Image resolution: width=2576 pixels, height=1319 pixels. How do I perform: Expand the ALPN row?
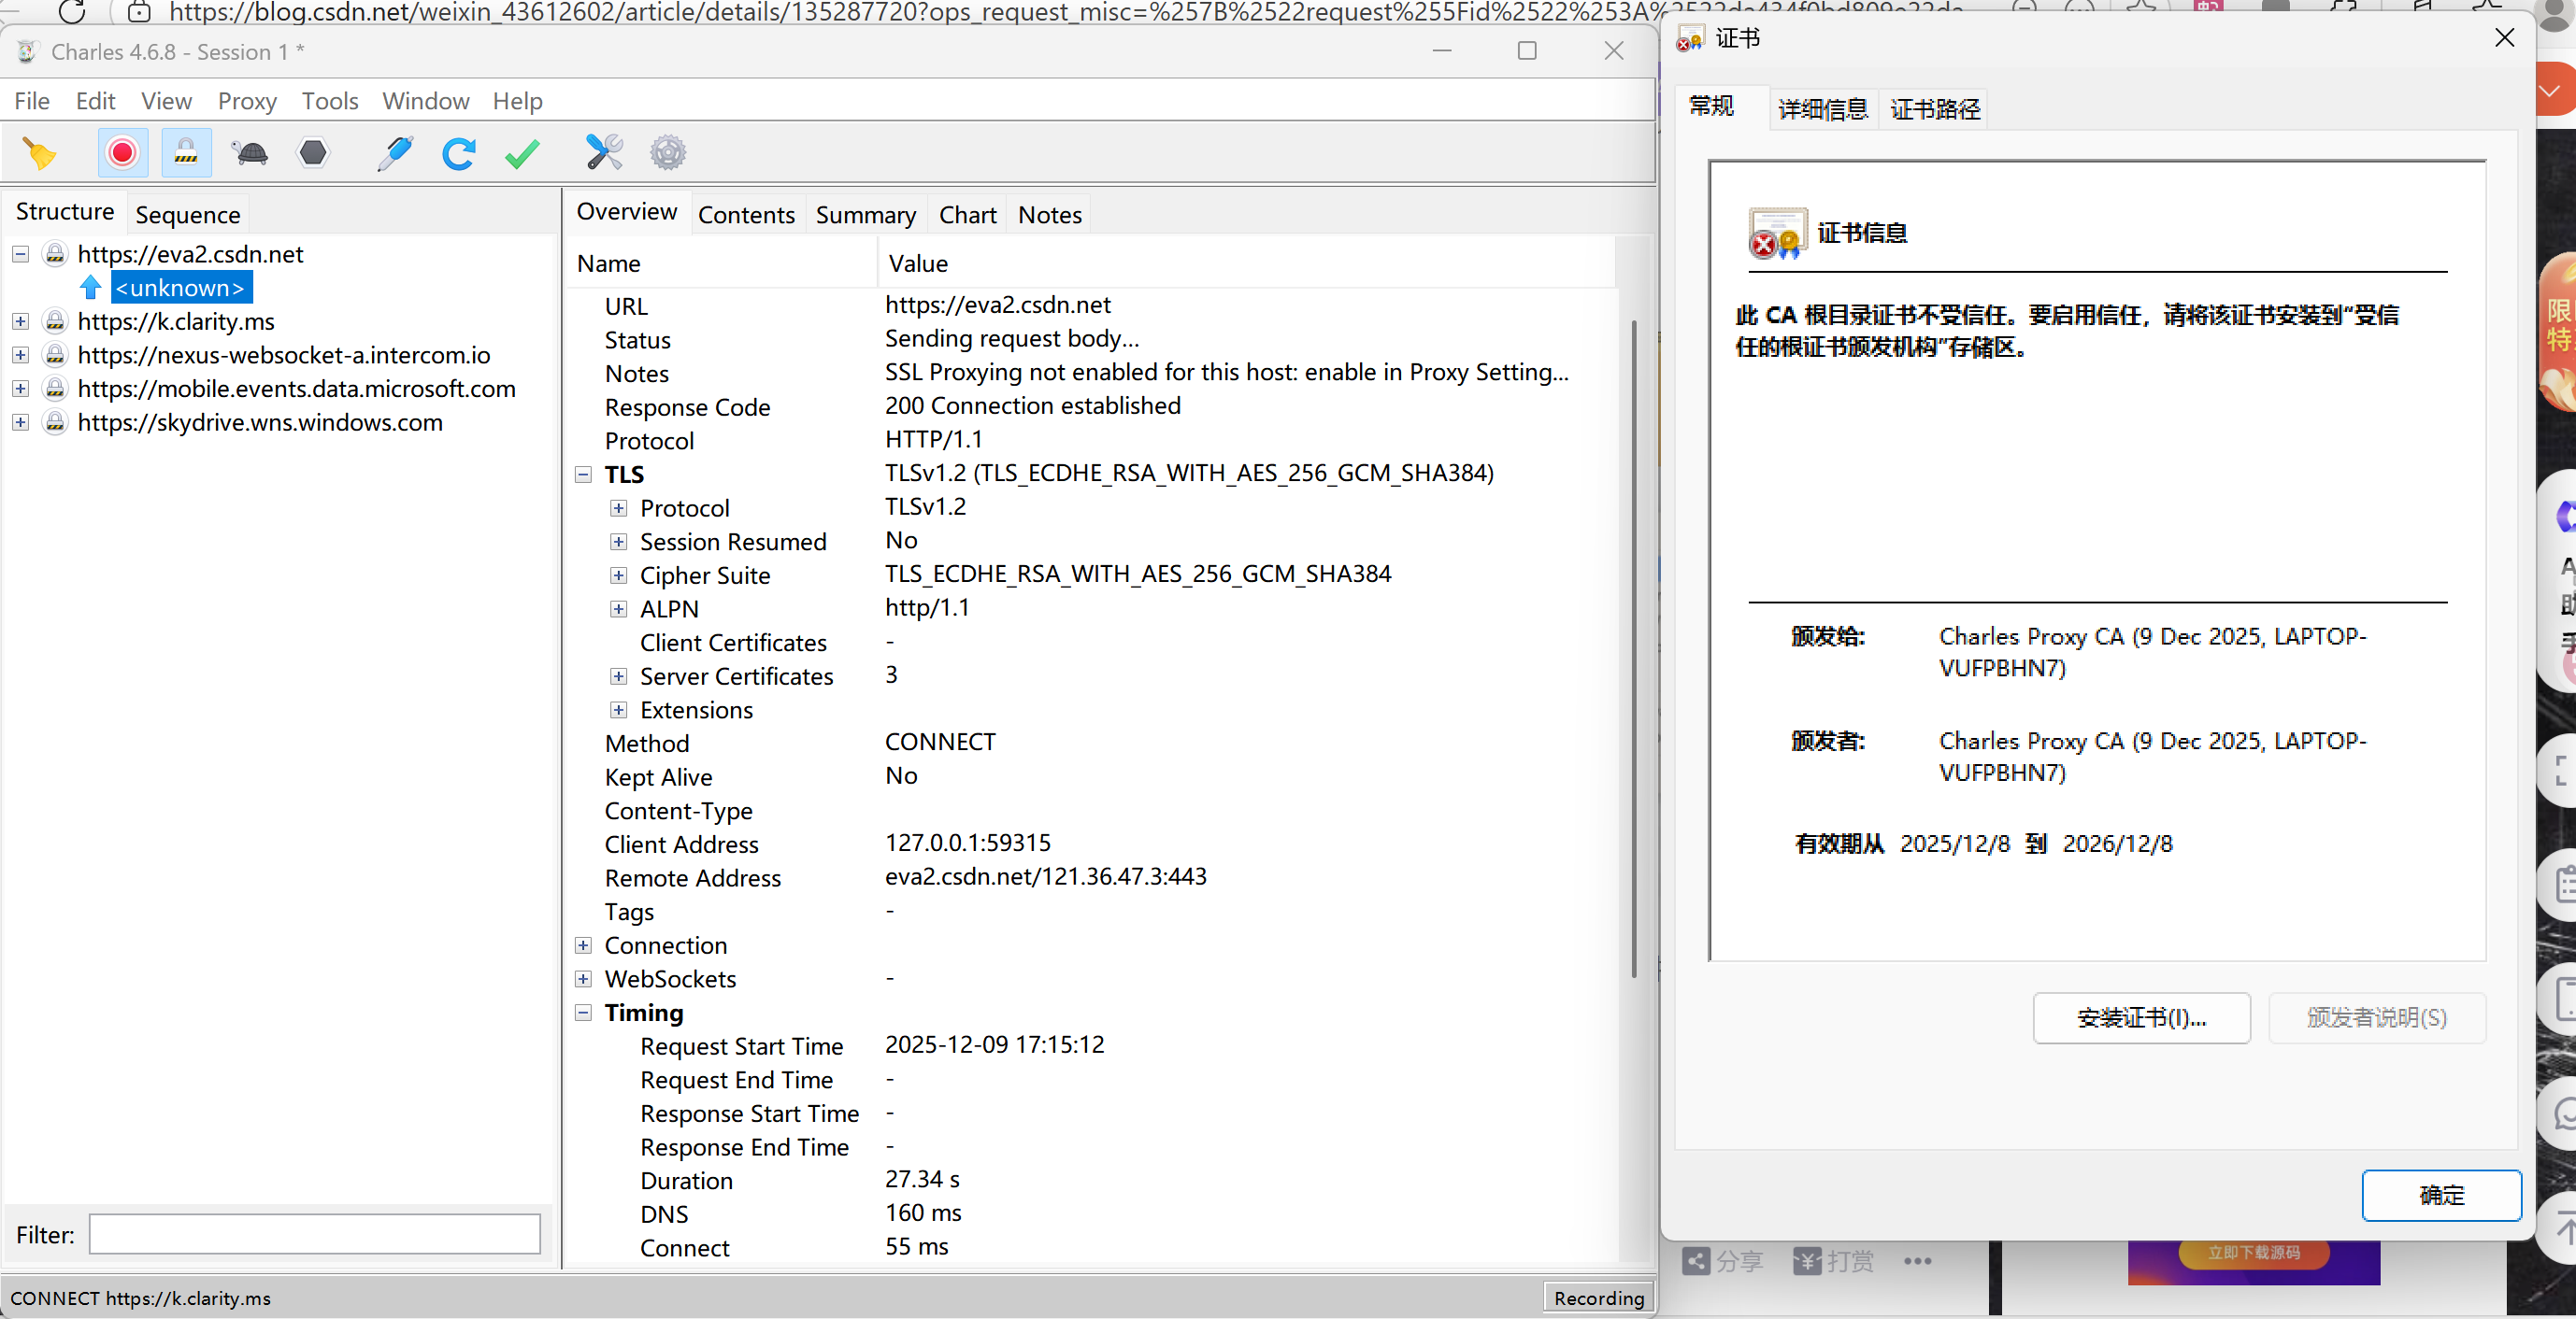coord(619,610)
